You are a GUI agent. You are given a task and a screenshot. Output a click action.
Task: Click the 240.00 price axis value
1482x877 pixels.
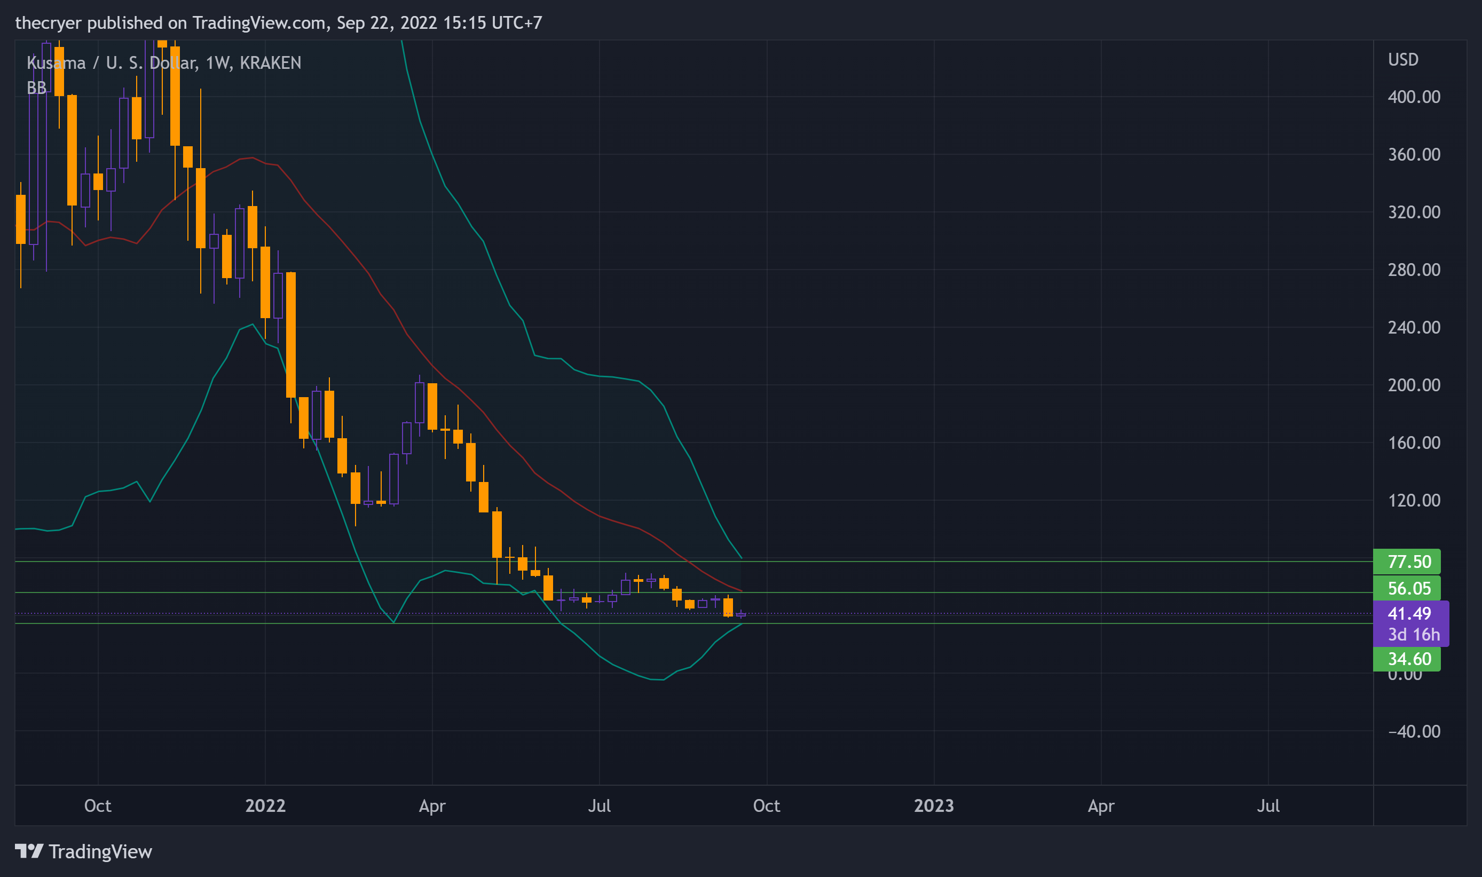[x=1414, y=327]
